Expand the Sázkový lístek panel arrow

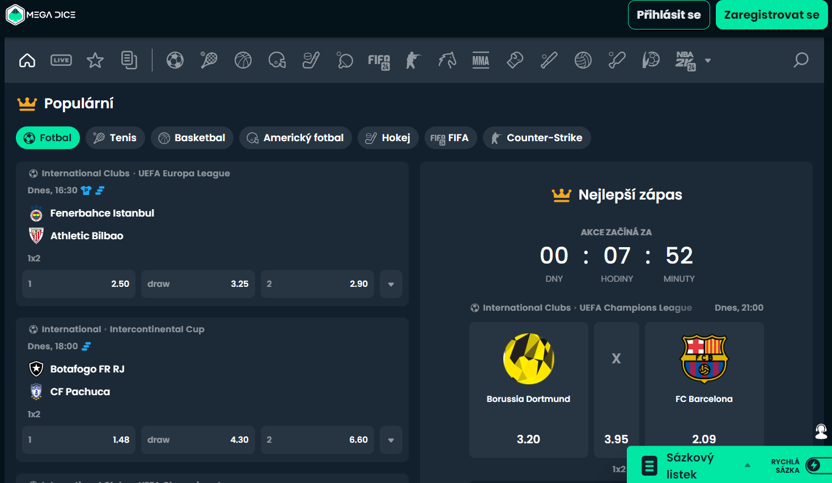tap(748, 465)
